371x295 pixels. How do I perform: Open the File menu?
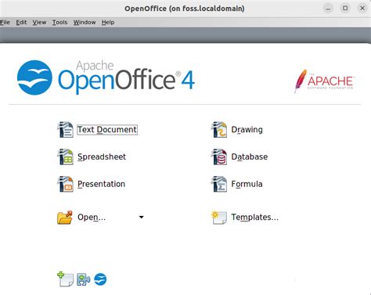[5, 23]
